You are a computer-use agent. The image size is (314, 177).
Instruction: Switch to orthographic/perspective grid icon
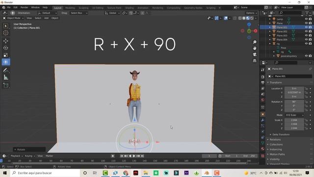coord(255,60)
